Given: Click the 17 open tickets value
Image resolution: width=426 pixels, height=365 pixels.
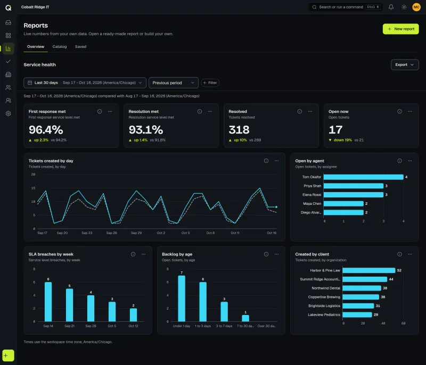Looking at the screenshot, I should point(335,130).
